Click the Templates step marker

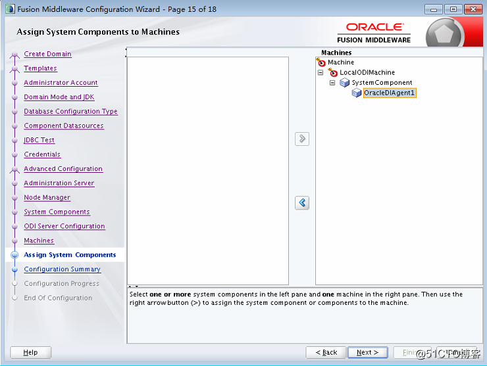click(x=14, y=69)
